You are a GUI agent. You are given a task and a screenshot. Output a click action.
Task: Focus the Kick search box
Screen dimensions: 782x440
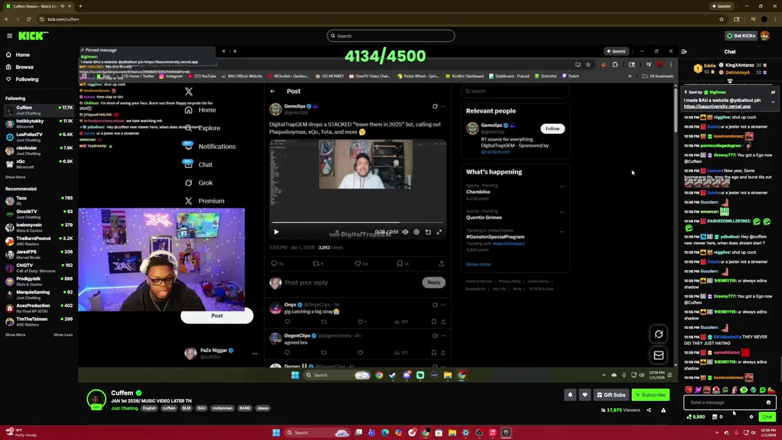click(391, 36)
